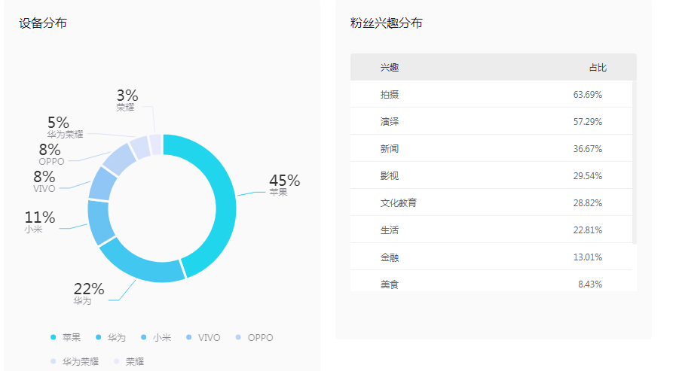This screenshot has width=682, height=371.
Task: Click the 兴趣 column header
Action: (x=390, y=68)
